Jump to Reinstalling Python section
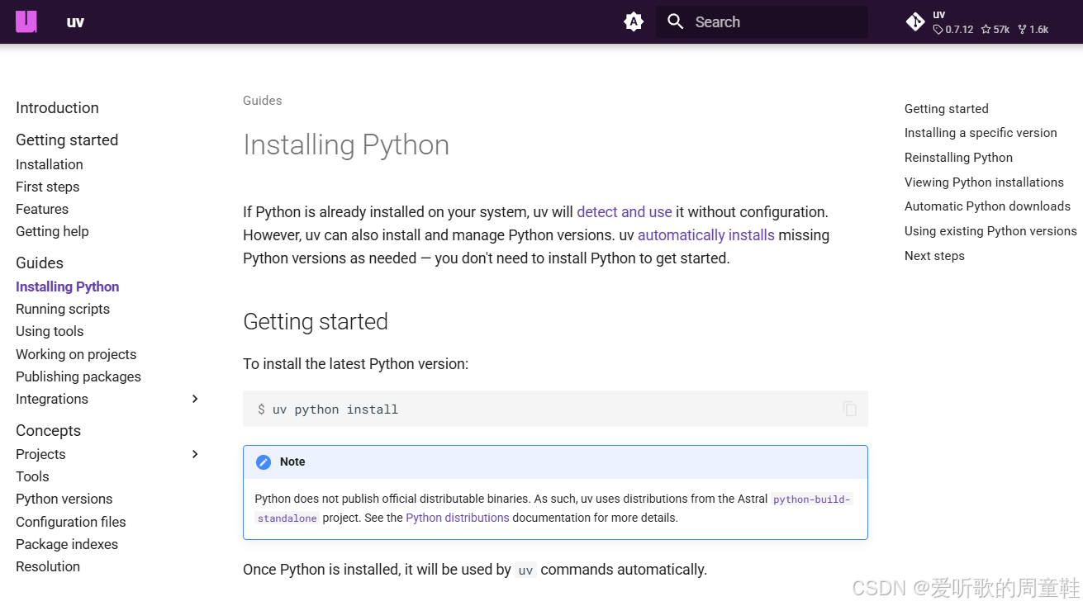The width and height of the screenshot is (1083, 606). (958, 158)
